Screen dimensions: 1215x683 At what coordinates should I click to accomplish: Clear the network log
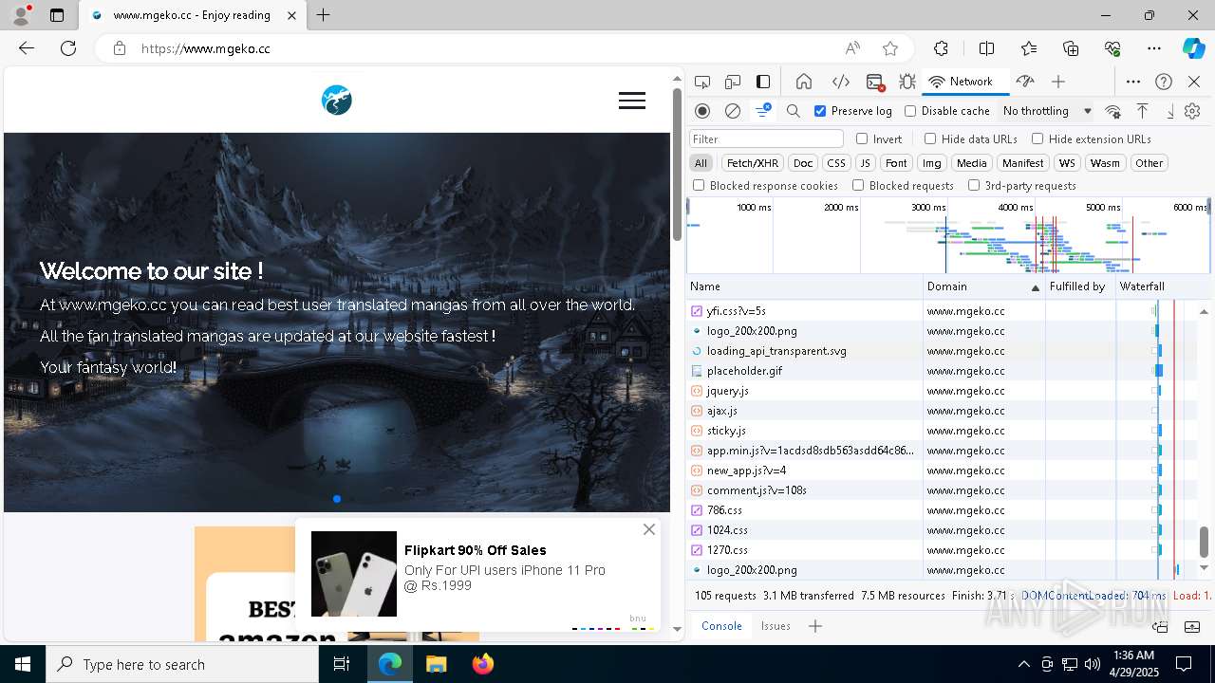[733, 111]
